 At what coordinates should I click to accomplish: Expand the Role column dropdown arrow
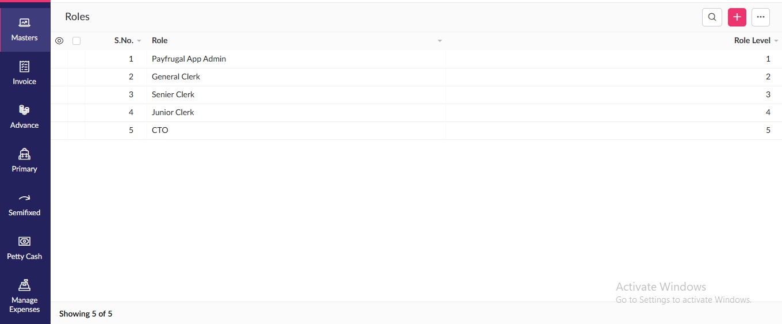pos(440,41)
